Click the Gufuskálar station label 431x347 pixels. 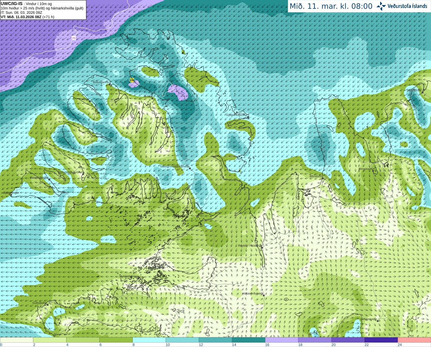coord(39,303)
